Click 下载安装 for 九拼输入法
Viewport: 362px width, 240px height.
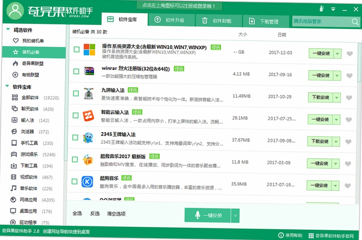point(321,97)
